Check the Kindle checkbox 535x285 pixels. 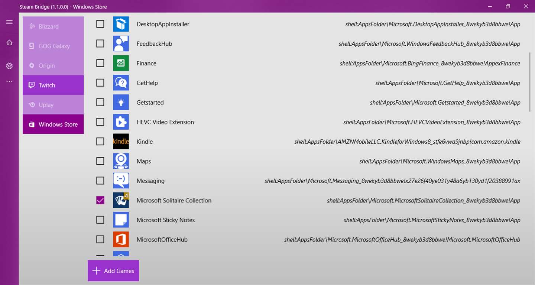[x=100, y=142]
